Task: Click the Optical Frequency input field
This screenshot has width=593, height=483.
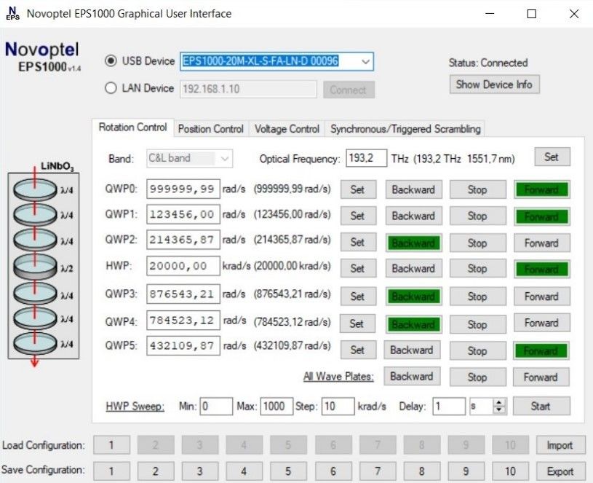Action: click(x=366, y=158)
